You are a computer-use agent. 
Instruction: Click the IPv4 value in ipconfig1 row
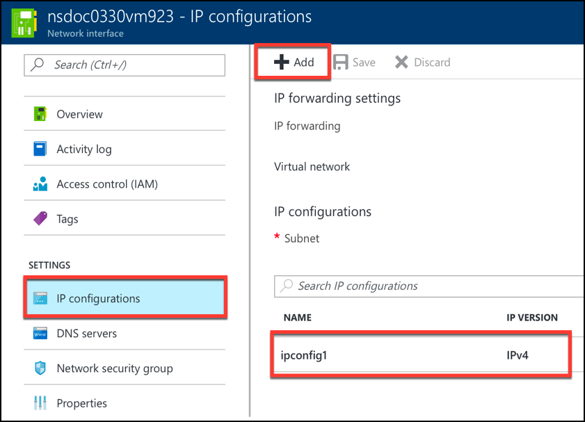point(517,355)
